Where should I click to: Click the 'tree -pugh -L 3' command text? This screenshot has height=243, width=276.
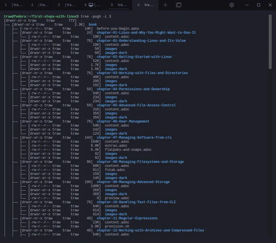pyautogui.click(x=96, y=16)
